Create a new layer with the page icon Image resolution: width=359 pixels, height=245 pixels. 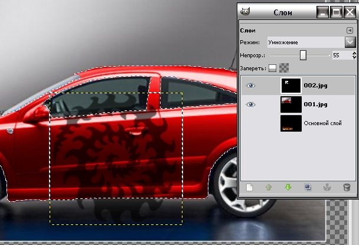[x=250, y=188]
